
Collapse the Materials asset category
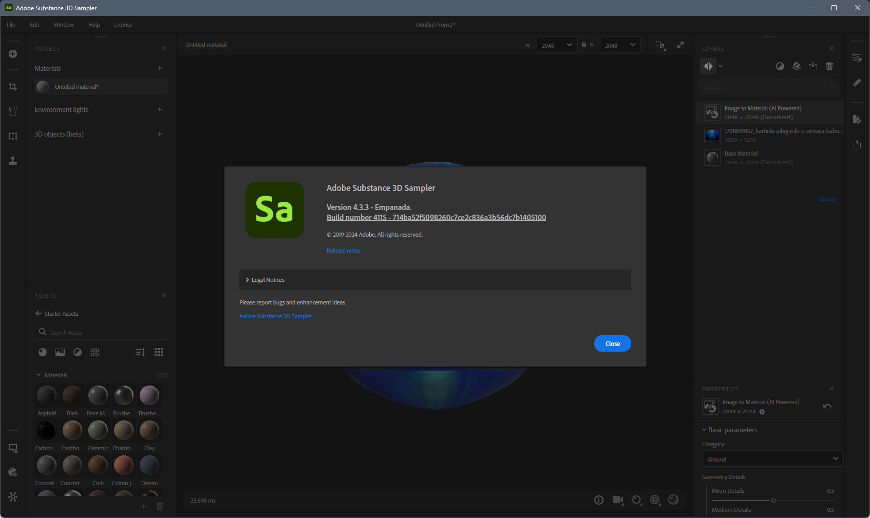click(x=39, y=375)
